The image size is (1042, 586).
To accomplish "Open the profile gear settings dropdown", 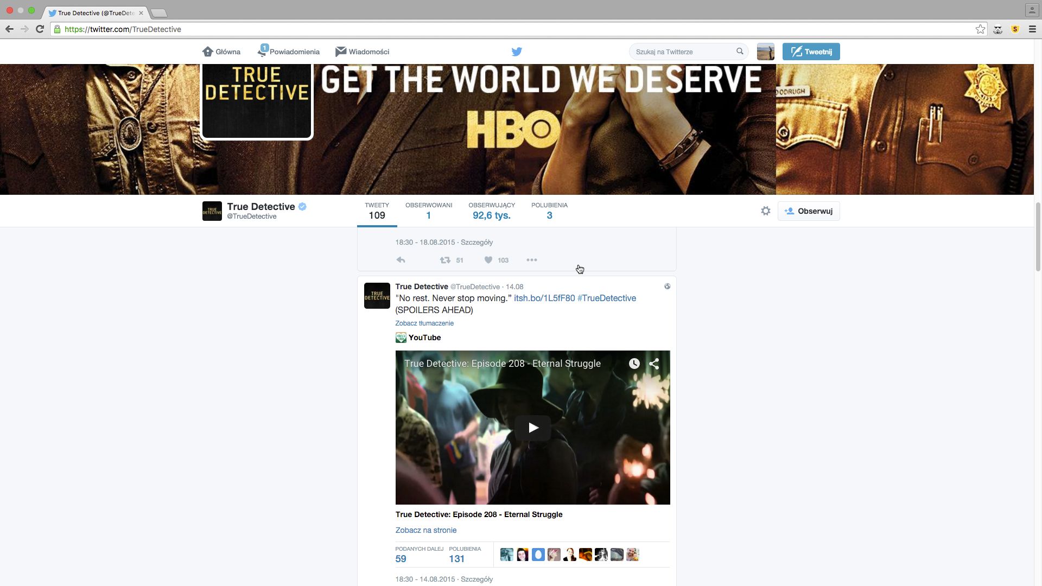I will pyautogui.click(x=765, y=211).
